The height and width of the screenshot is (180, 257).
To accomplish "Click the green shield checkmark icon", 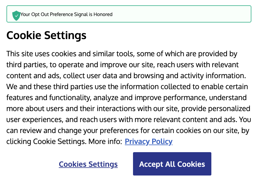I will pos(16,15).
